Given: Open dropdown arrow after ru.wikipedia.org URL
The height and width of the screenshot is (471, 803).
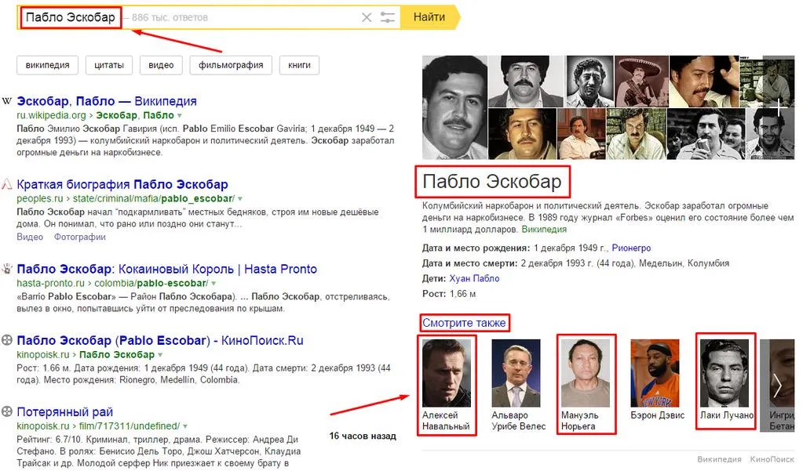Looking at the screenshot, I should (x=179, y=115).
